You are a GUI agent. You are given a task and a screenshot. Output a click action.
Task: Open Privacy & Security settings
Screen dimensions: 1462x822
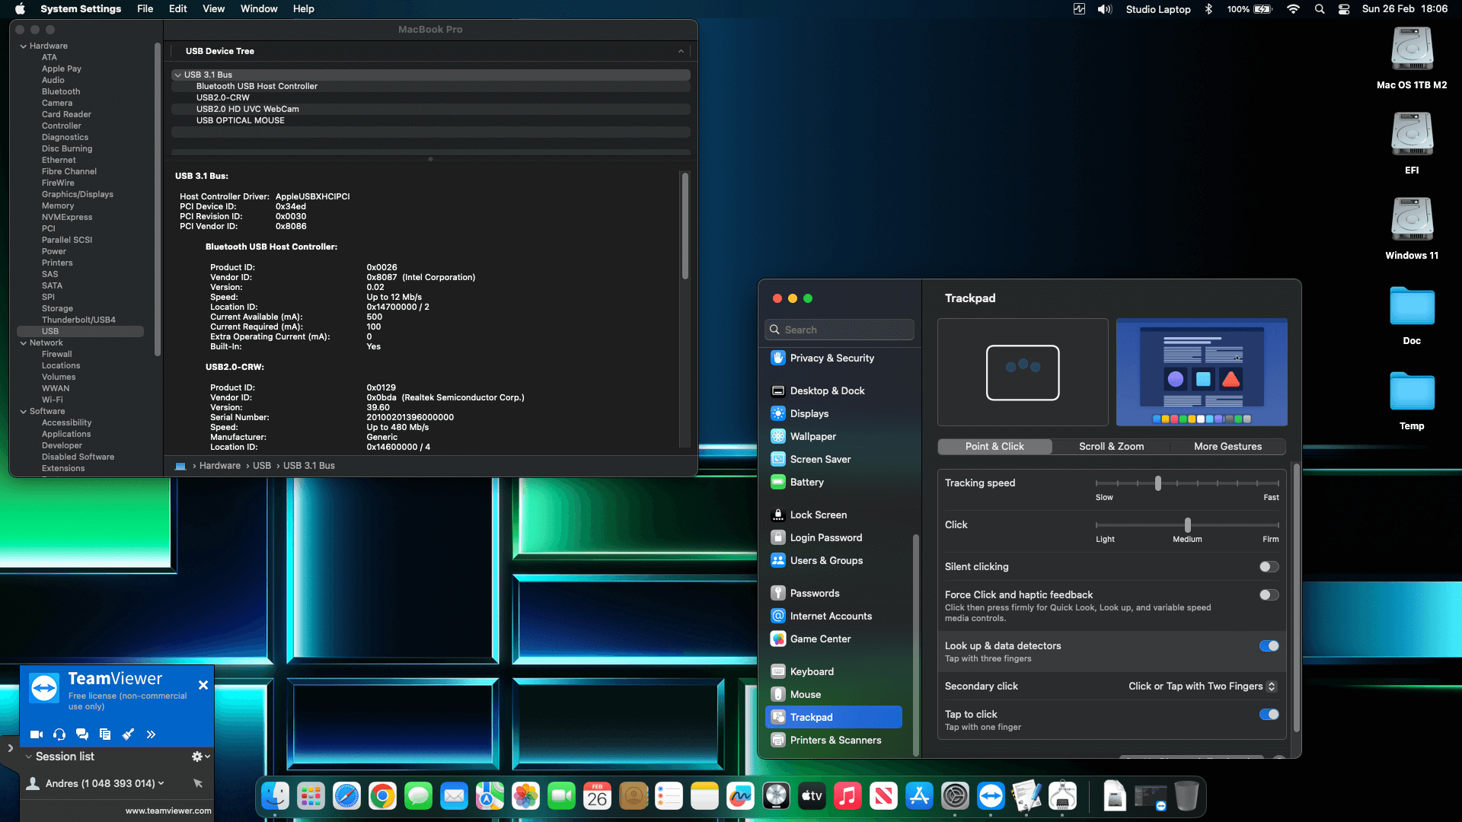point(833,358)
